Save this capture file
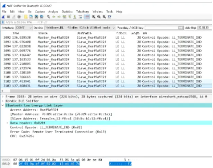This screenshot has width=213, height=168. 31,17
